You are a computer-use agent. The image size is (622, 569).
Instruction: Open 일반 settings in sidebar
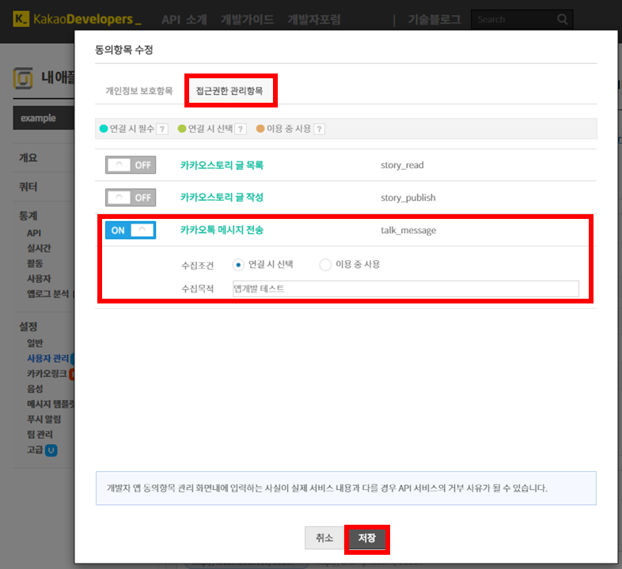point(35,343)
